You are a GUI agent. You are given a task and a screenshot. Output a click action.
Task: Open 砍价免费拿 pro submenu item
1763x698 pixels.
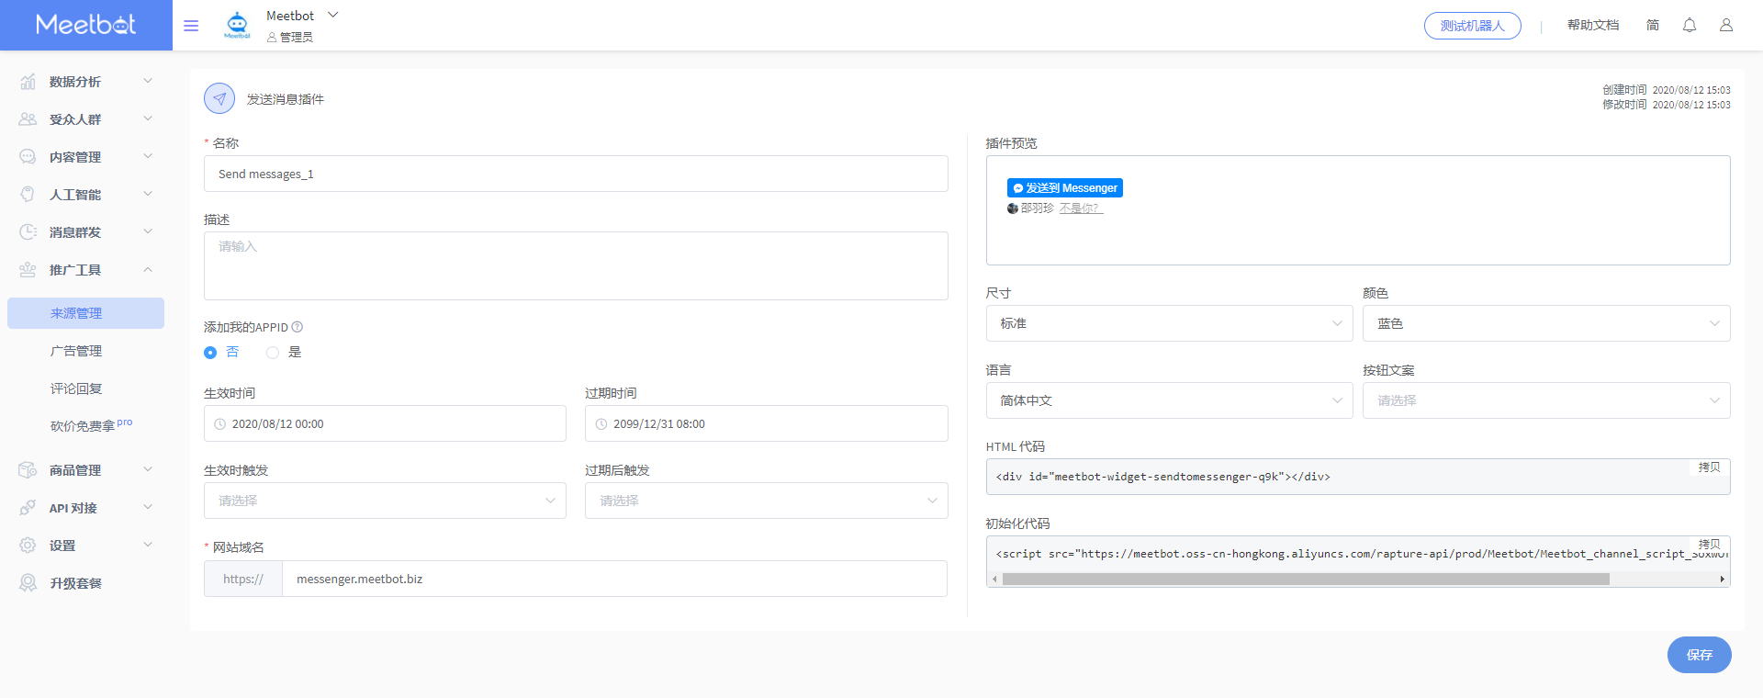coord(91,425)
